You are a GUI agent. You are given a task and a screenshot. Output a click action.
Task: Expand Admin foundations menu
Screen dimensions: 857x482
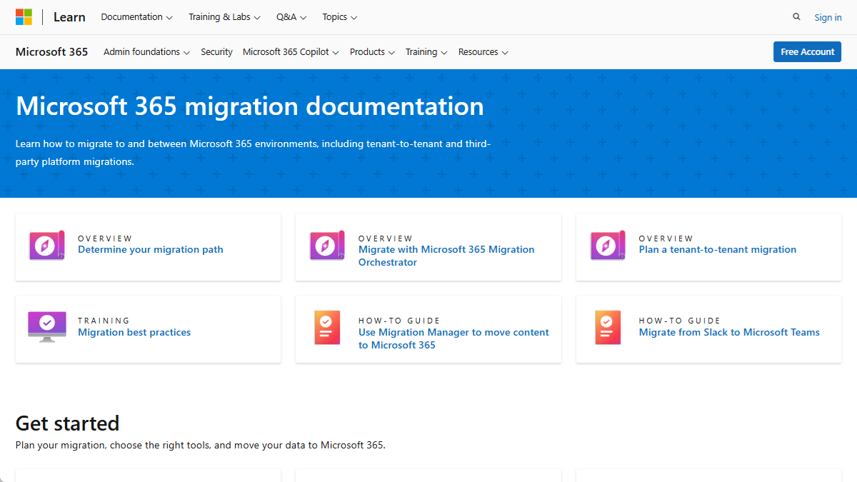click(x=146, y=52)
